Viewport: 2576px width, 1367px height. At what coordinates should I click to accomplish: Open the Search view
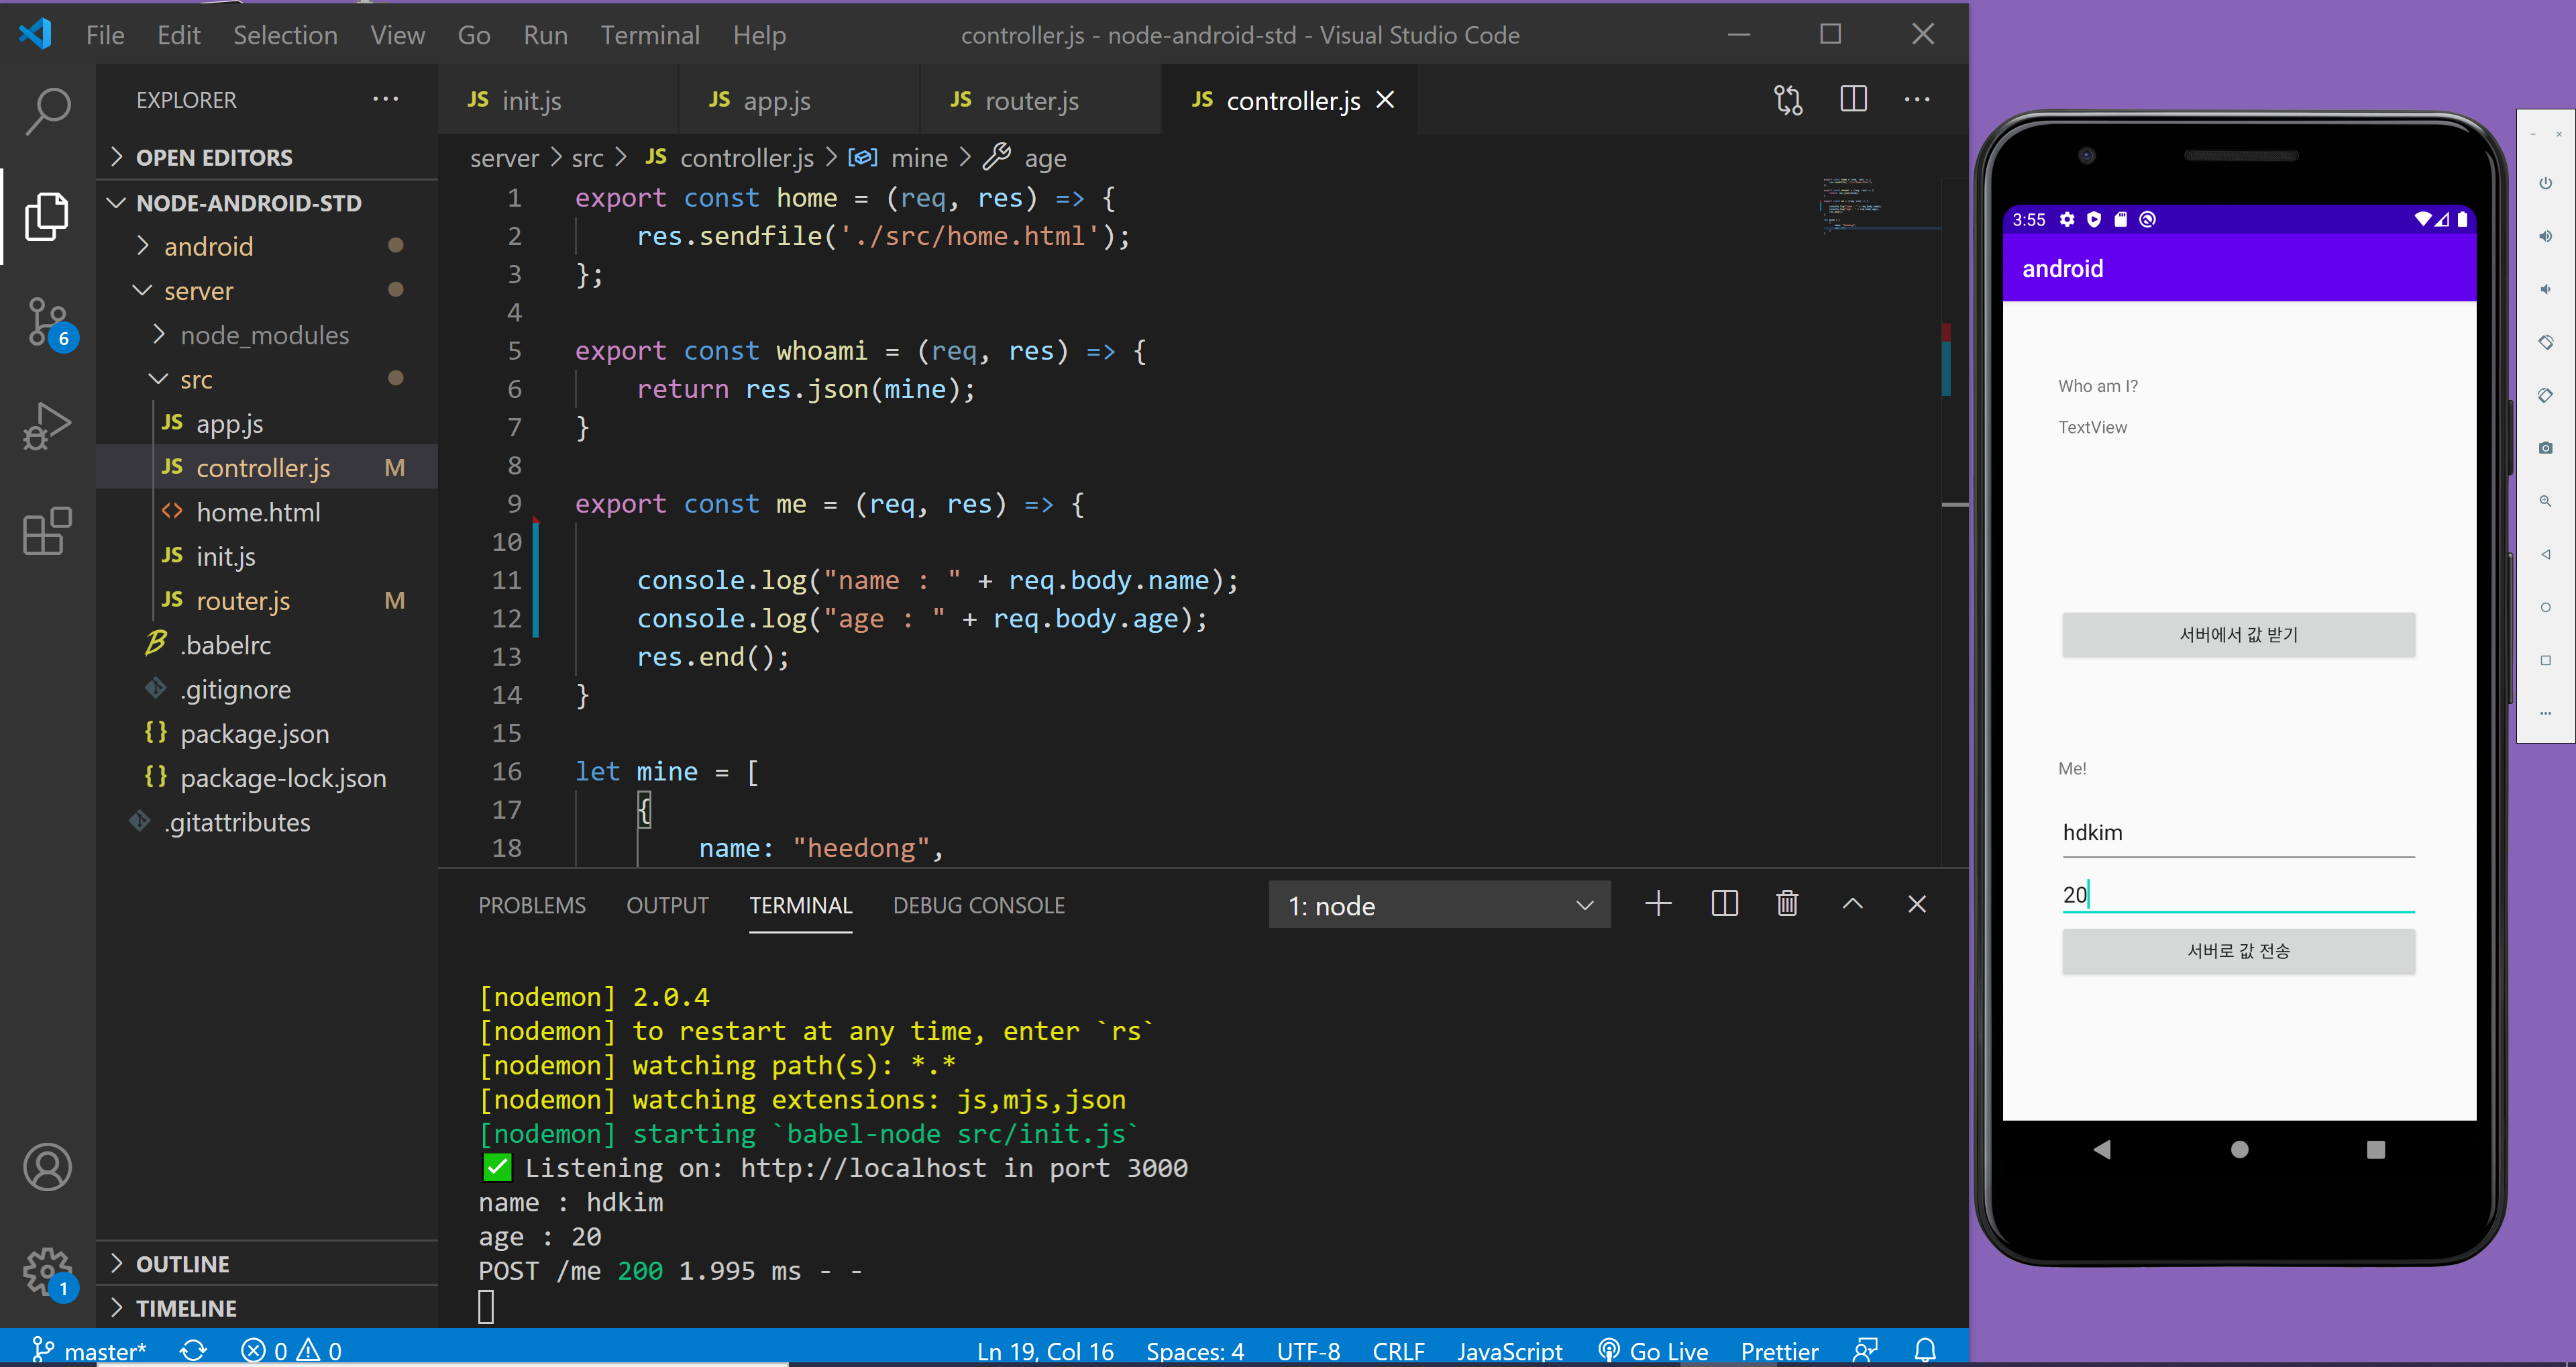click(47, 111)
